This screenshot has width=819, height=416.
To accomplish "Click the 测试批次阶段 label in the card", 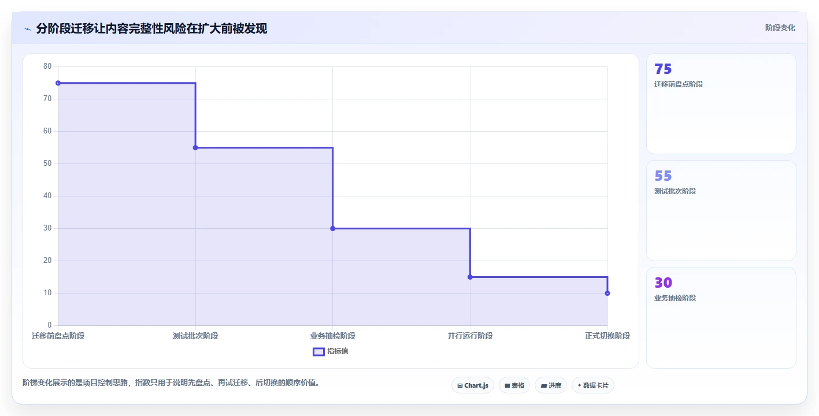I will pos(675,191).
